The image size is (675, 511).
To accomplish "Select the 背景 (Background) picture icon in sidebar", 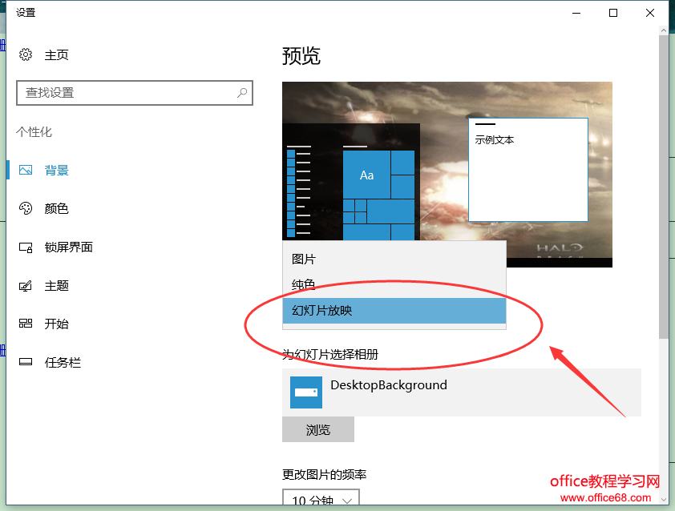I will point(27,170).
